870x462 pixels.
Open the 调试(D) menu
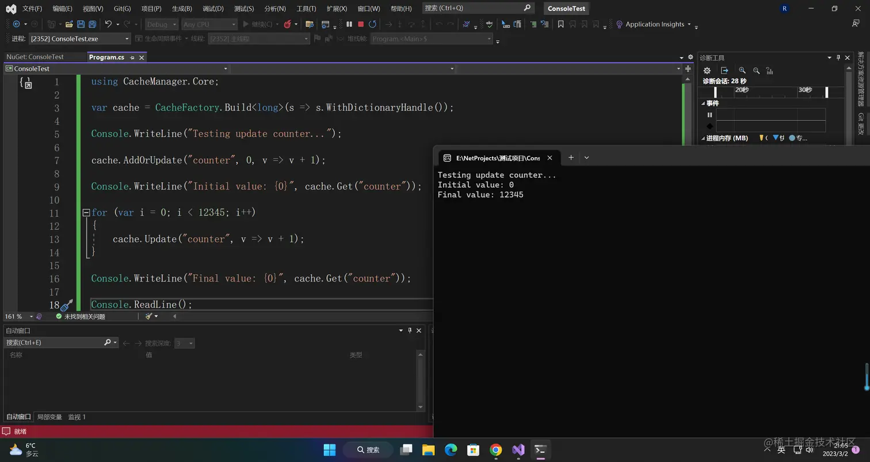[x=213, y=9]
